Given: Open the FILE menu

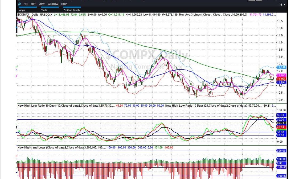Looking at the screenshot, I should point(26,4).
